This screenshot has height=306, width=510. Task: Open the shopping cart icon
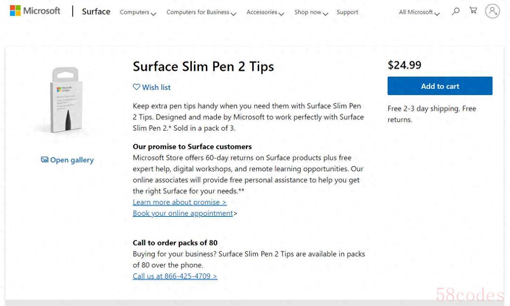click(473, 10)
